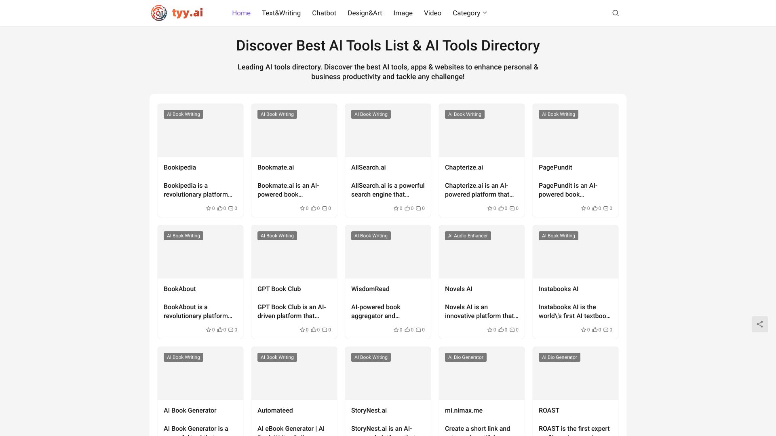
Task: Toggle the AI Audio Enhancer badge on Novels AI
Action: (468, 235)
